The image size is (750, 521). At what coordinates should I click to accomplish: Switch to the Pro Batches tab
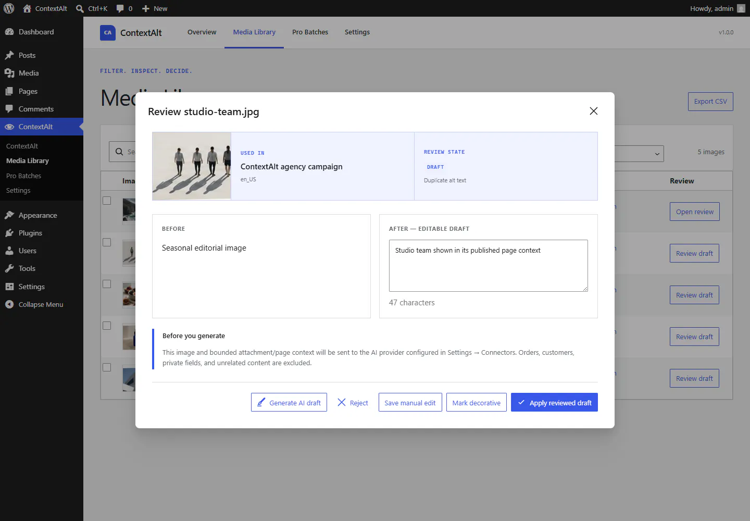310,32
